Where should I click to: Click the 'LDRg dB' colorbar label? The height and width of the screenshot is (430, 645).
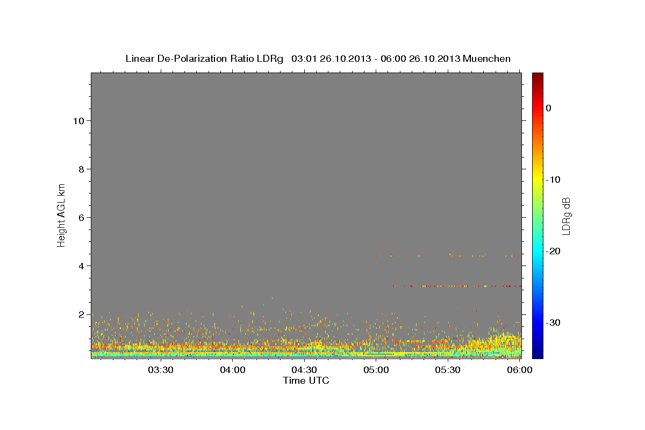point(566,216)
